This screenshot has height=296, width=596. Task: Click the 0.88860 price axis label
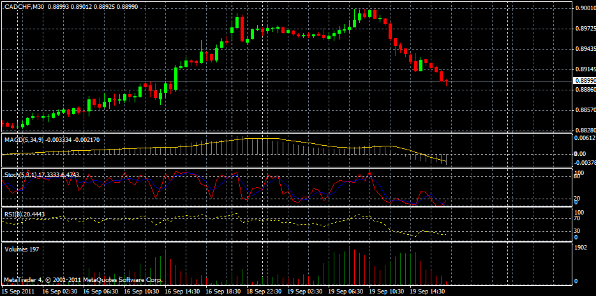(584, 90)
